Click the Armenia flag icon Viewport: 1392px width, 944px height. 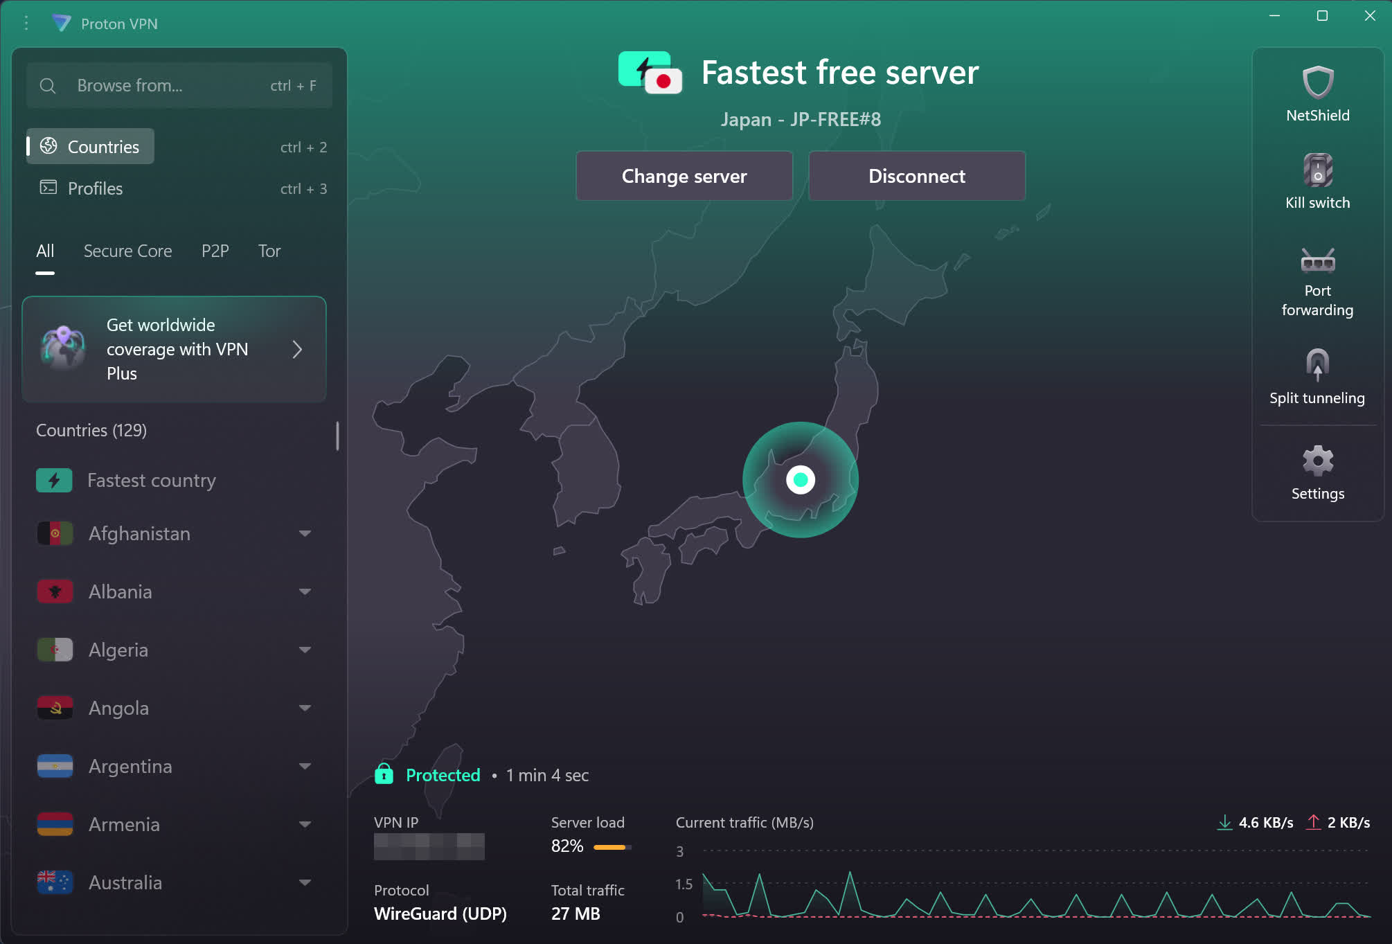pos(55,824)
